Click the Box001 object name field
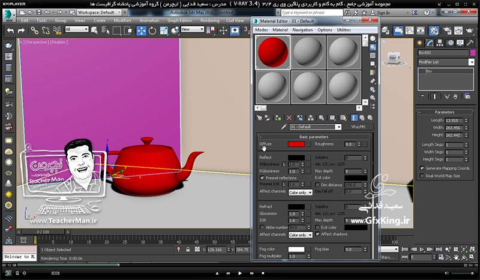This screenshot has height=280, width=480. tap(443, 53)
